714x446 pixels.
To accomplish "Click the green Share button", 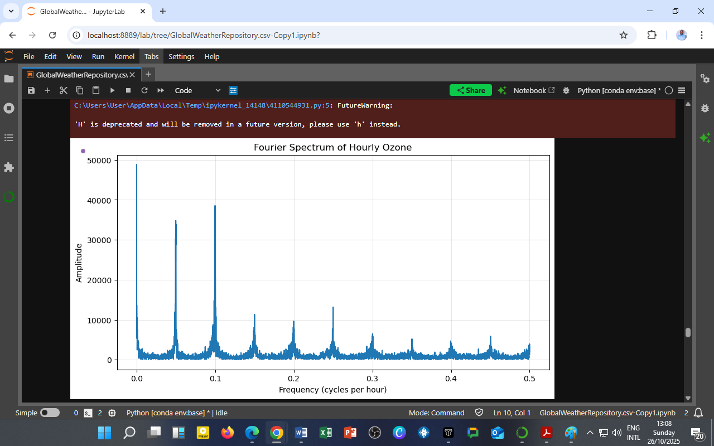I will 470,90.
